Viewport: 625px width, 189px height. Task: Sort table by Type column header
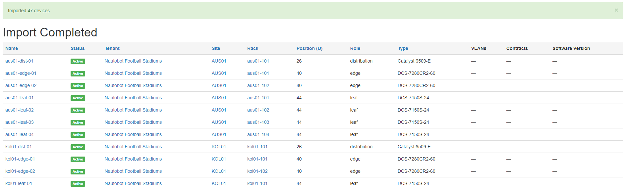point(403,48)
